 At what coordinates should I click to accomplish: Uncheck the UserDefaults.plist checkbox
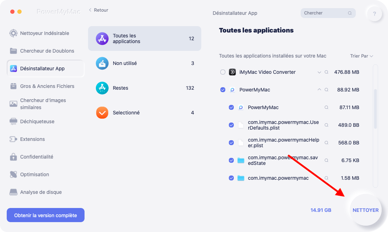tap(231, 125)
